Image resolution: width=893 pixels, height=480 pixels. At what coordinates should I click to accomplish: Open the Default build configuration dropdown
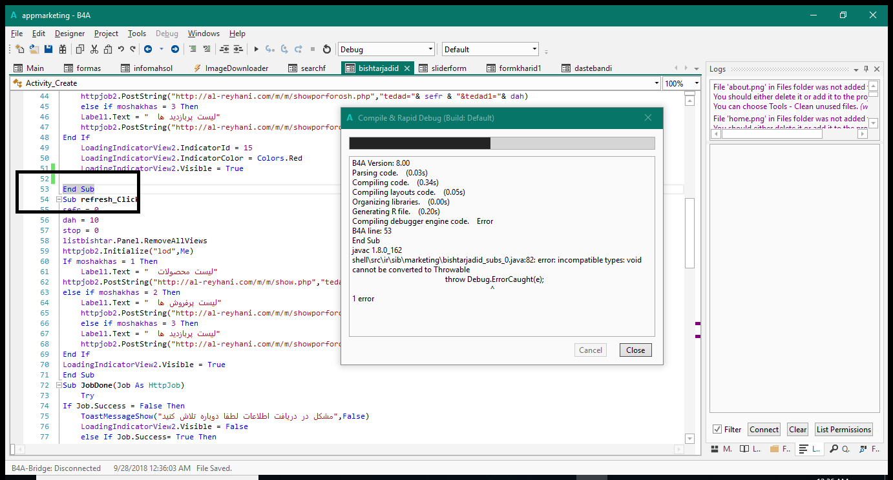coord(534,49)
